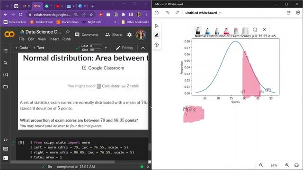Open Colab command palette icon
Image resolution: width=303 pixels, height=170 pixels.
click(6, 149)
